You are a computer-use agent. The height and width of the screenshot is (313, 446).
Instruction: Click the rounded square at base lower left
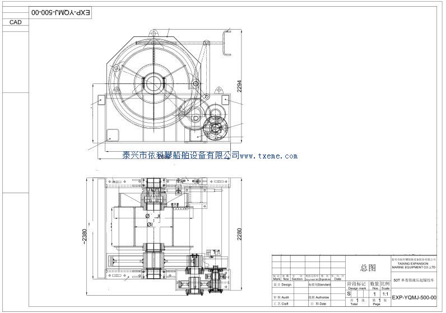point(113,136)
